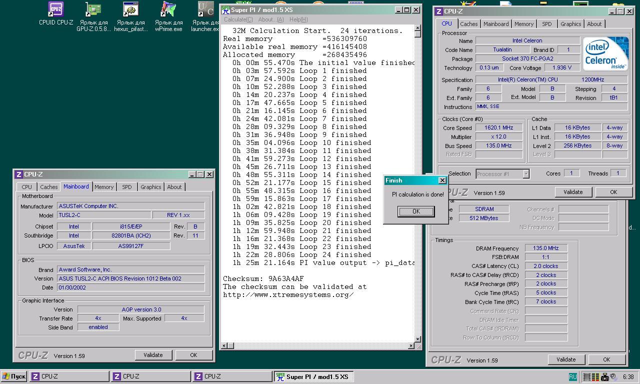Switch to CPU tab in Mainboard window
640x384 pixels.
(x=26, y=187)
